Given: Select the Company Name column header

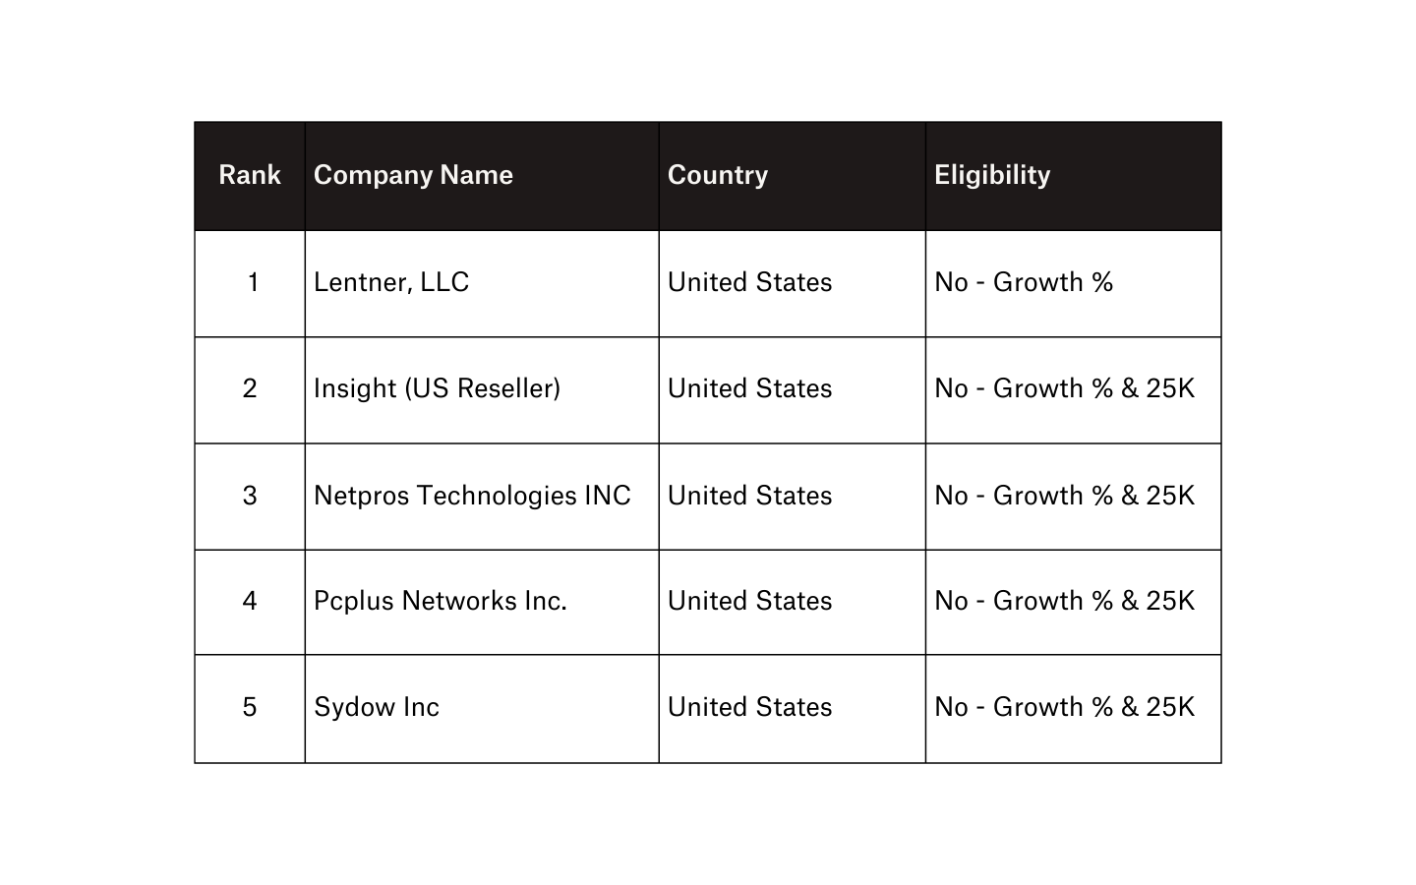Looking at the screenshot, I should point(413,175).
